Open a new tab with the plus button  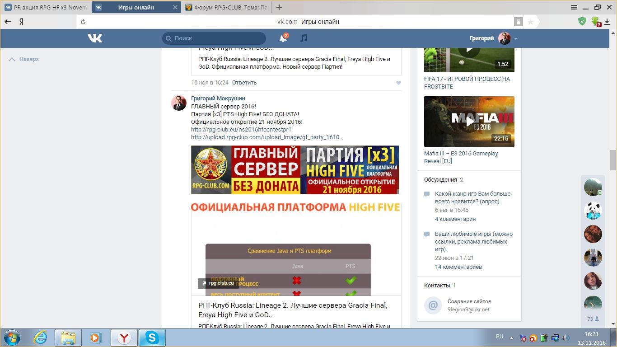(279, 7)
